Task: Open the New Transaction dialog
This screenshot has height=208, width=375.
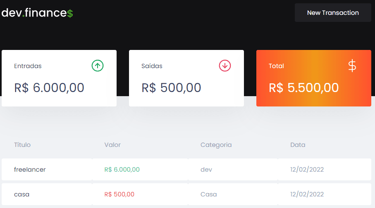Action: tap(333, 13)
